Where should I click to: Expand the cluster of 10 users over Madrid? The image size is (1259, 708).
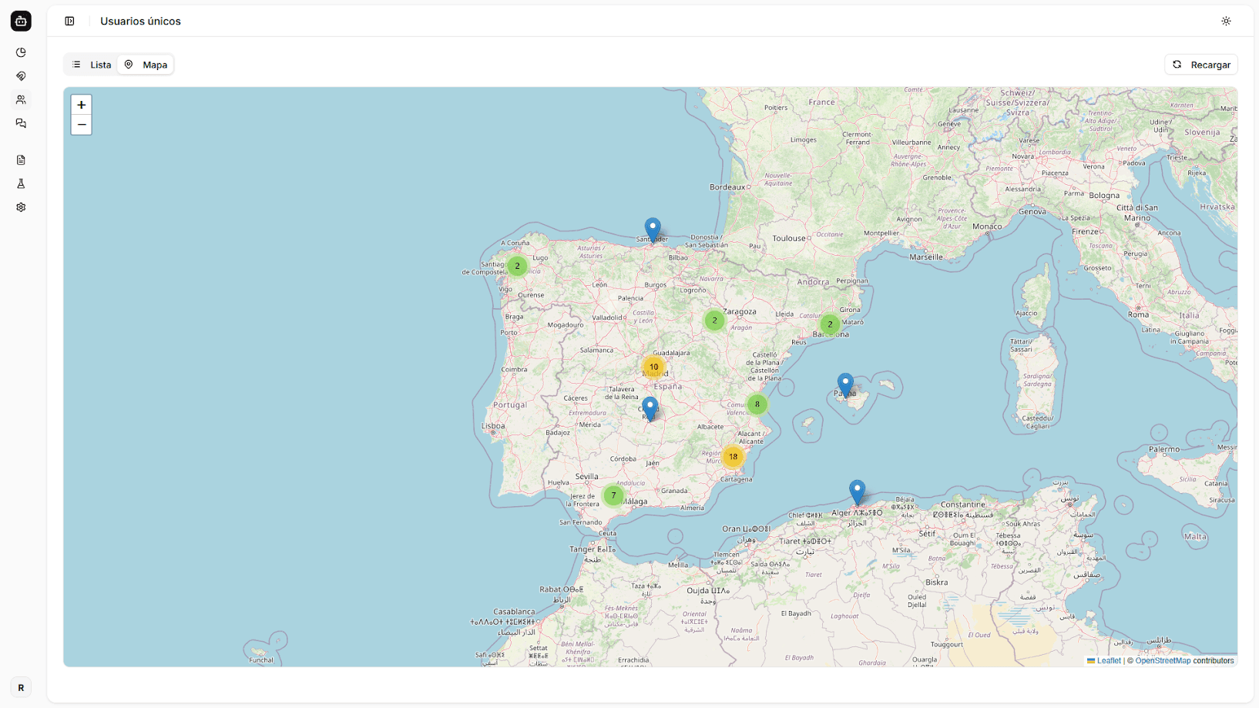(x=653, y=367)
